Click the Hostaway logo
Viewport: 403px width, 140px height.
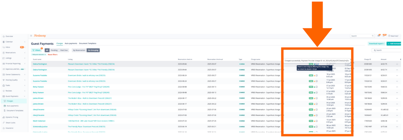tap(40, 36)
